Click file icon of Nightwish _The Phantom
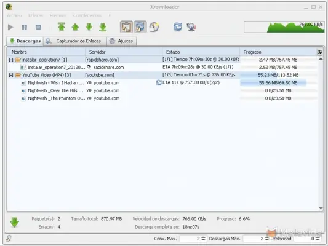Viewport: 328px width, 246px height. (23, 98)
